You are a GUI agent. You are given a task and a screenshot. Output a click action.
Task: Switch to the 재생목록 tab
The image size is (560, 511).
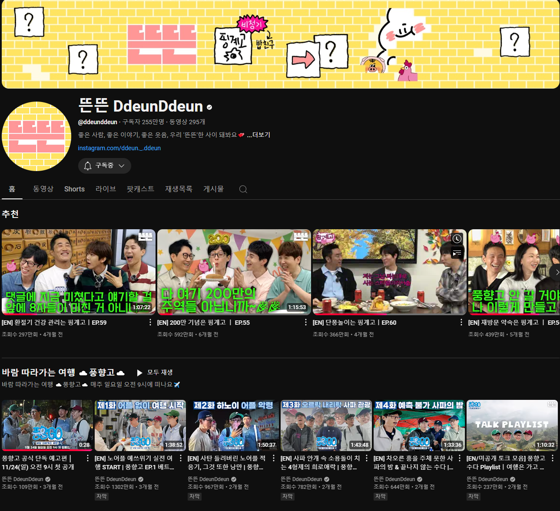(x=179, y=189)
